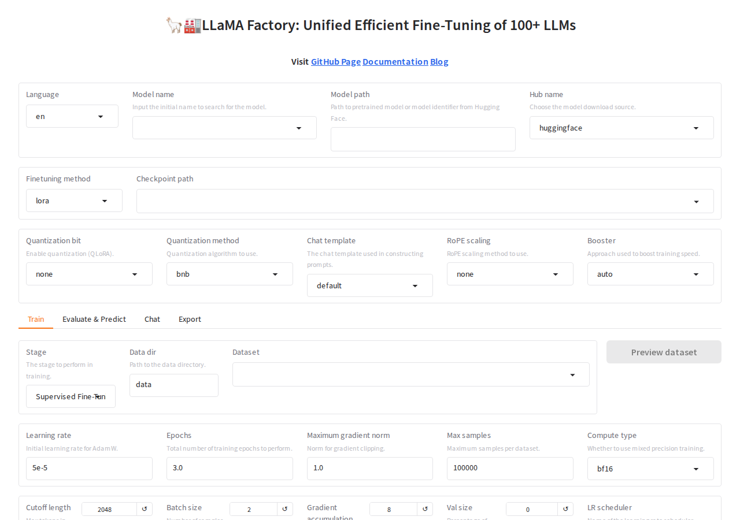Switch to the Train tab
The image size is (740, 520).
click(x=36, y=319)
